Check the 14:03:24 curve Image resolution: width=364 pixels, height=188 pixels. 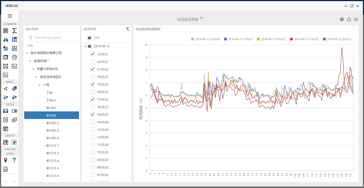pos(93,122)
